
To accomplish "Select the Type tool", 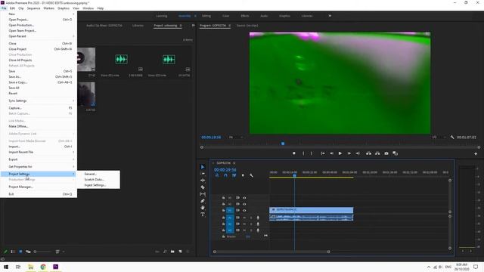I will click(x=203, y=215).
